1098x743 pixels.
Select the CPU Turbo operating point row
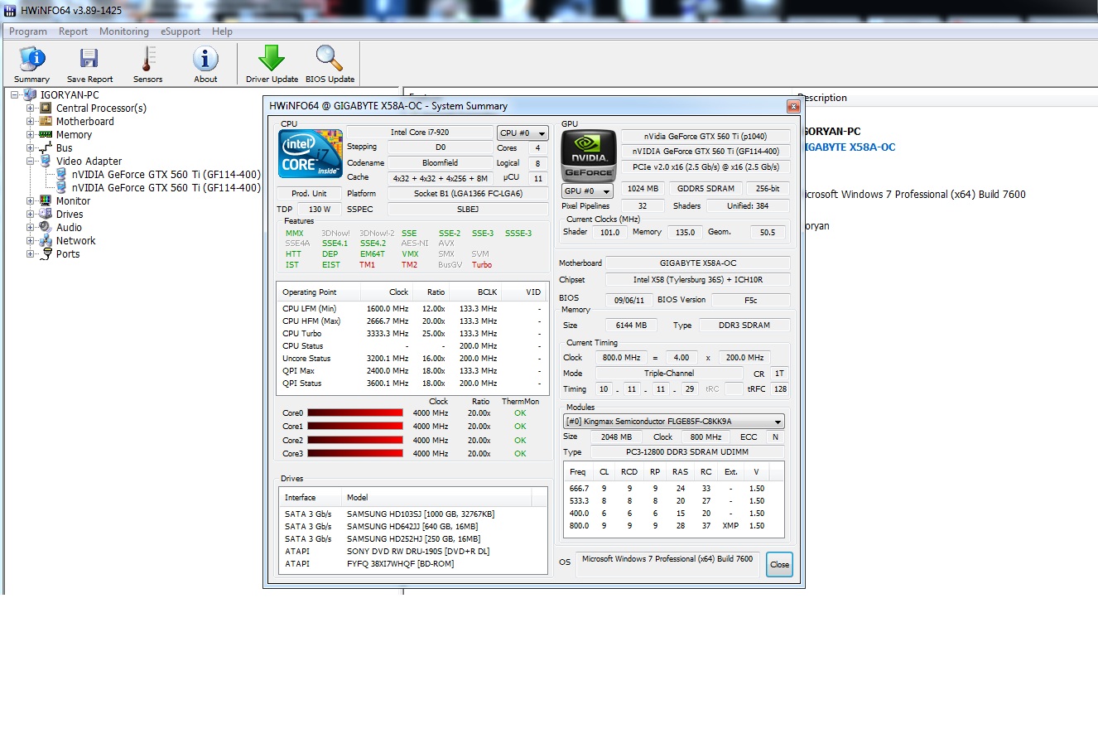(x=411, y=333)
